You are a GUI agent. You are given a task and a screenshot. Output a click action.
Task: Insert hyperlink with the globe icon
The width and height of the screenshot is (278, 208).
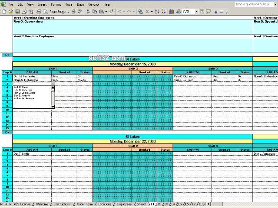pos(140,12)
